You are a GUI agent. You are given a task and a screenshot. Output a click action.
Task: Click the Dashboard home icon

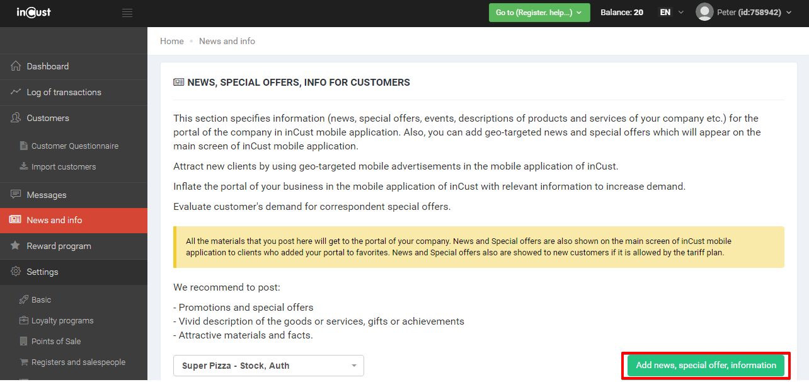click(x=16, y=66)
